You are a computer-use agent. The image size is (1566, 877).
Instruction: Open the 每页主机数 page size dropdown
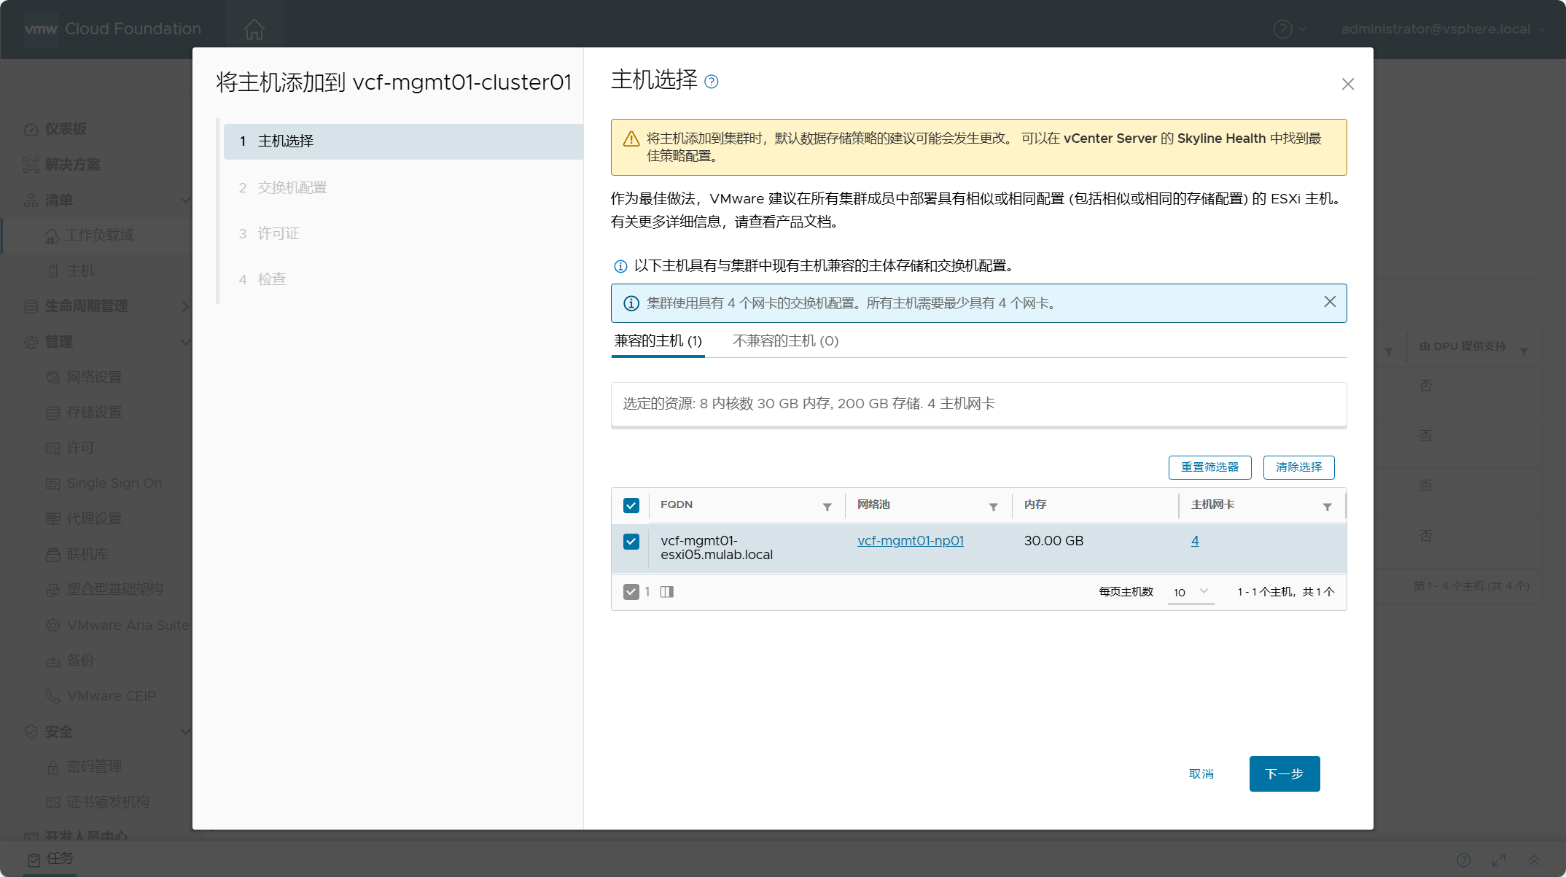coord(1191,592)
